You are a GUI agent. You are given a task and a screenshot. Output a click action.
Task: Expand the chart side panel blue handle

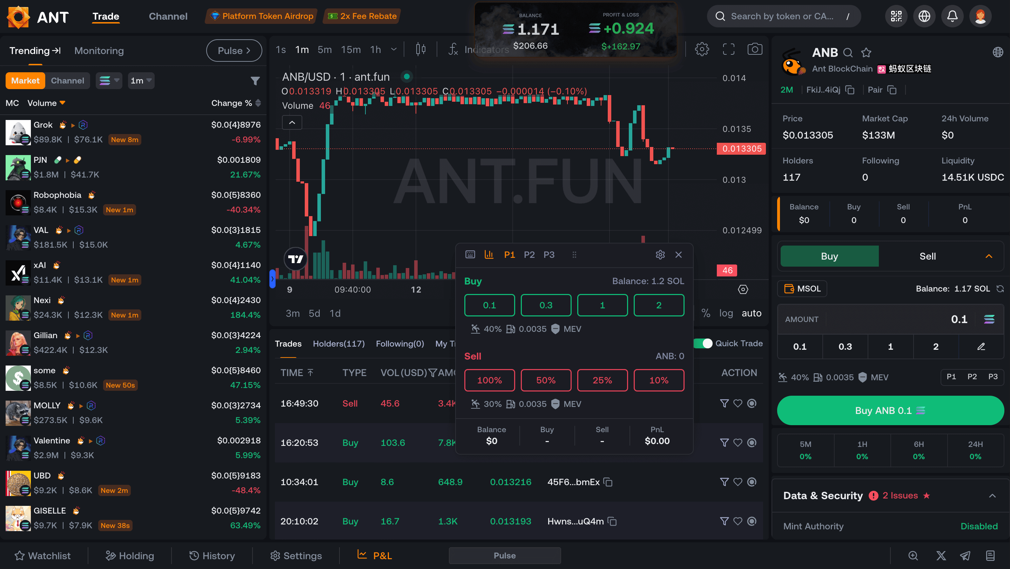coord(272,279)
